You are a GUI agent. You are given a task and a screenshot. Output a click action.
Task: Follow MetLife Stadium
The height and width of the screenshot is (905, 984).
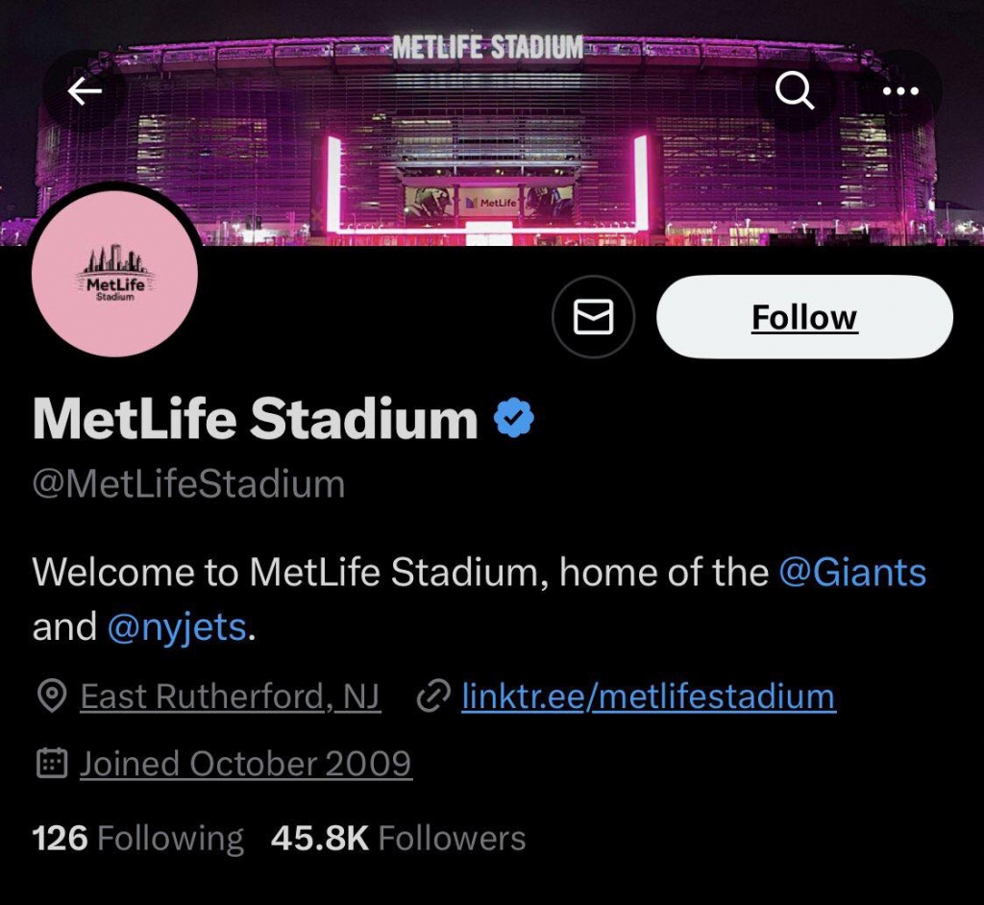804,317
